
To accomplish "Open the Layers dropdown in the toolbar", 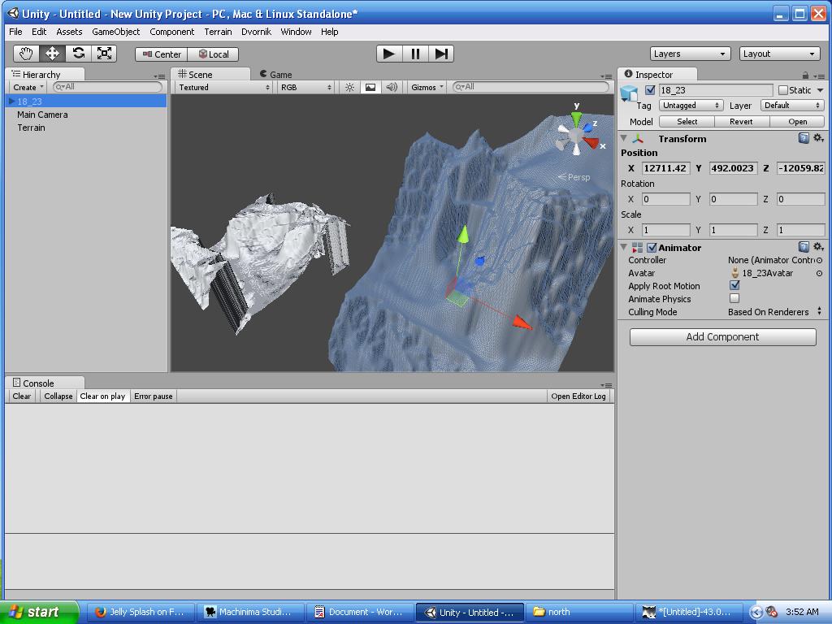I will [689, 53].
